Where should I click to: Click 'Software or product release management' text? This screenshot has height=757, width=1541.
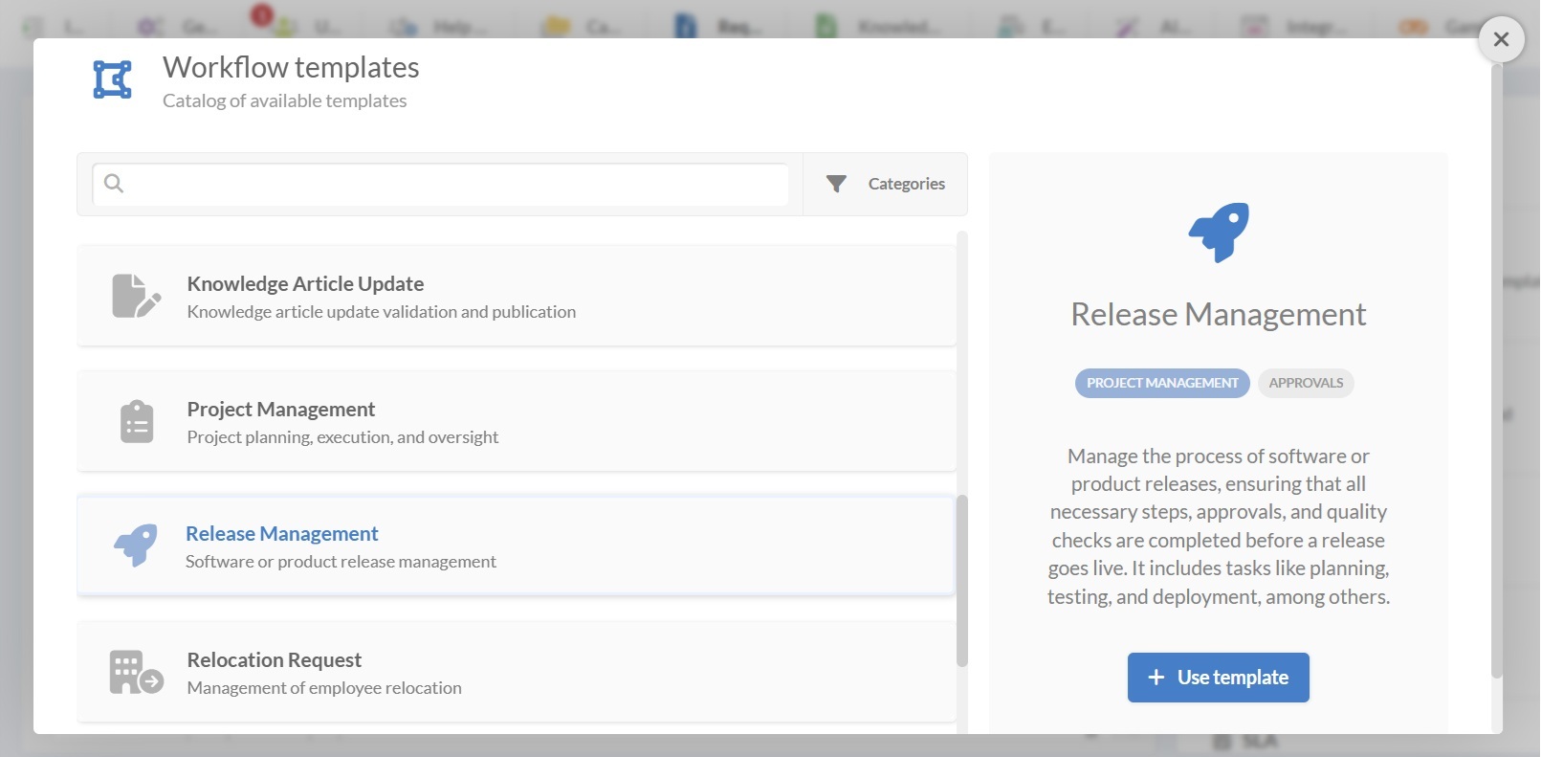click(341, 562)
